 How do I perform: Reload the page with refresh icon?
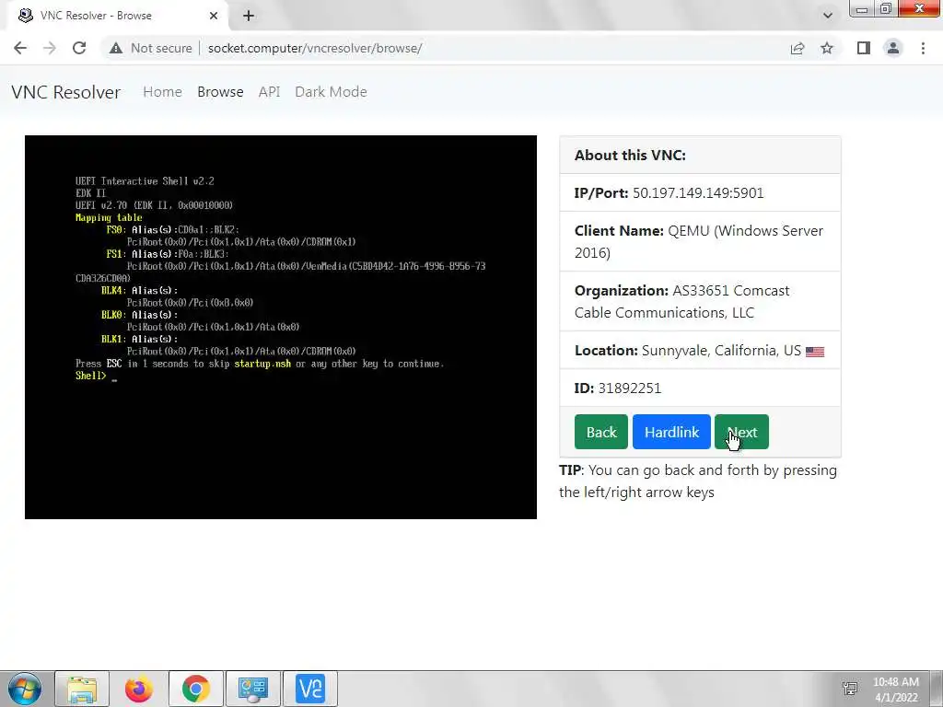(x=79, y=48)
